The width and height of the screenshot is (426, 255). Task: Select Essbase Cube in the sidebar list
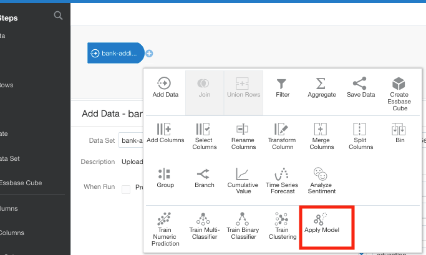tap(21, 183)
